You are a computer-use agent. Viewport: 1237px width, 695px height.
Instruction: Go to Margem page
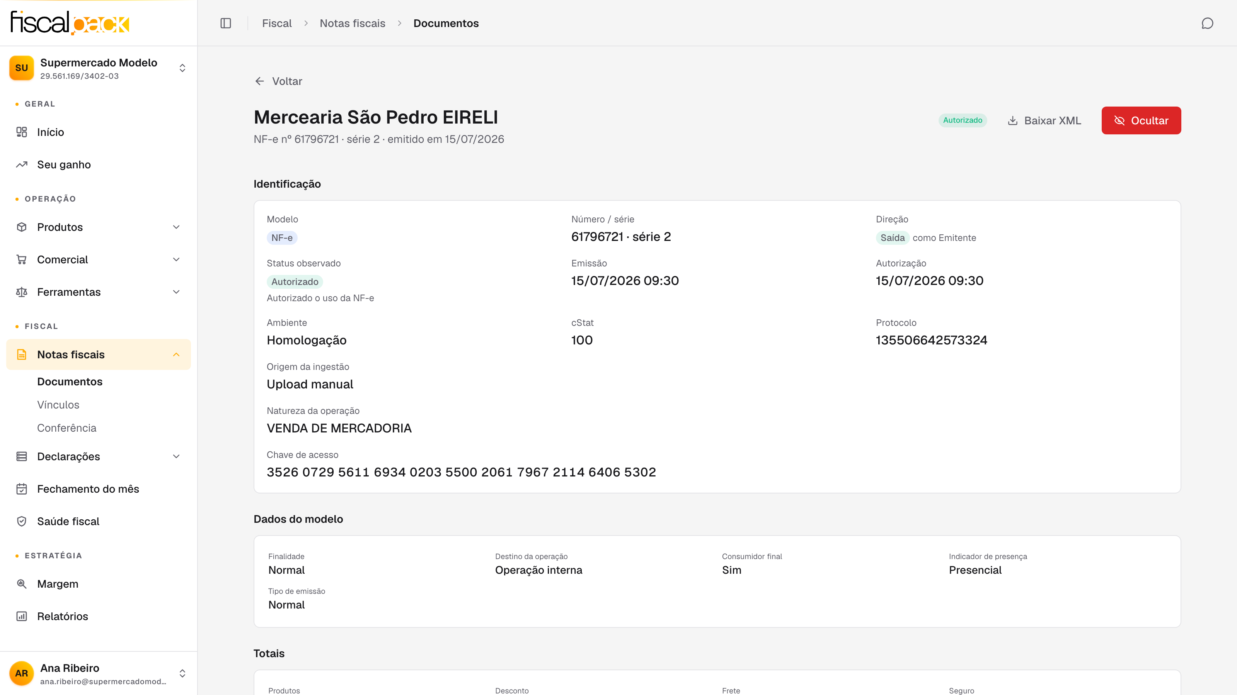(x=99, y=584)
